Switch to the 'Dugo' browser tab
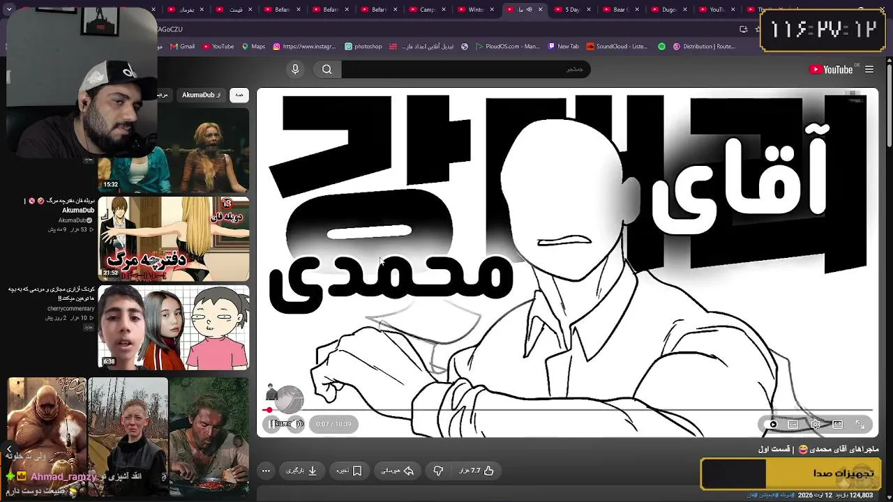Viewport: 893px width, 502px height. (x=669, y=10)
